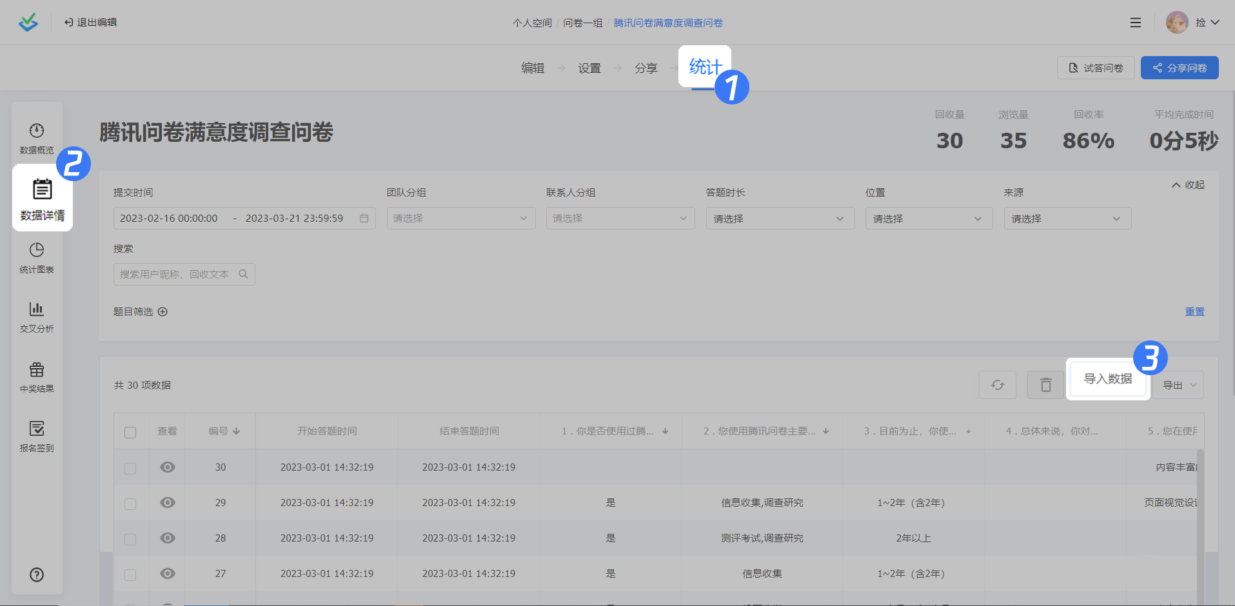The image size is (1235, 606).
Task: Click the trash delete icon button
Action: coord(1045,385)
